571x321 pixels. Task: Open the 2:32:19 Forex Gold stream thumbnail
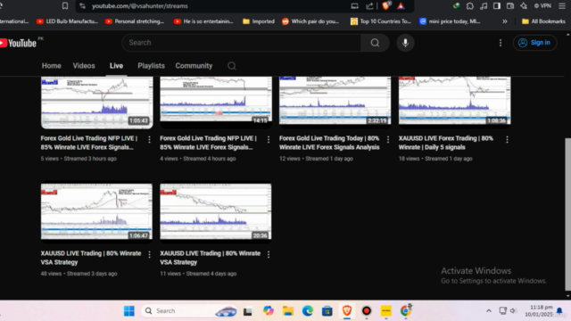(335, 103)
